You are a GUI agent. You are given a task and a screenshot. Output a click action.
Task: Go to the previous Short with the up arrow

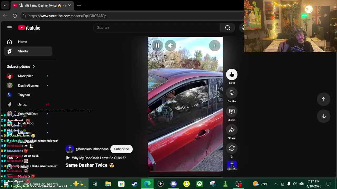tap(324, 99)
